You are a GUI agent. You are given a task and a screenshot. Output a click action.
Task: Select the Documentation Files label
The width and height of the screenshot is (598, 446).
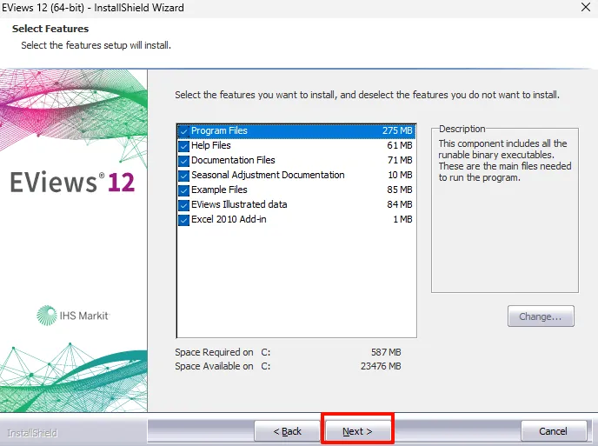tap(233, 160)
